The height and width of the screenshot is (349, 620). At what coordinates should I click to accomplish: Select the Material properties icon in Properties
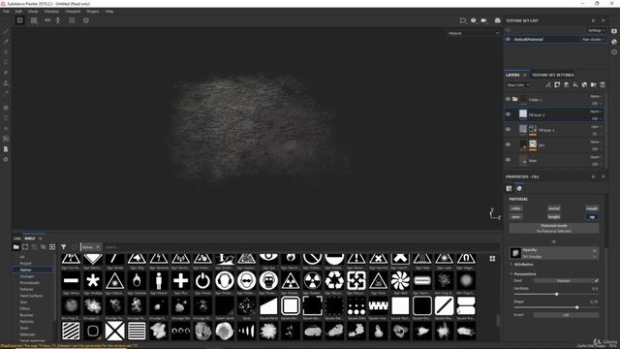point(519,188)
